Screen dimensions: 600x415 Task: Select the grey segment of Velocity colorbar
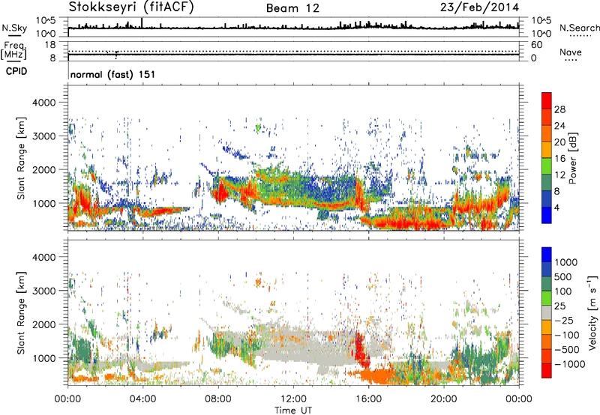point(547,312)
